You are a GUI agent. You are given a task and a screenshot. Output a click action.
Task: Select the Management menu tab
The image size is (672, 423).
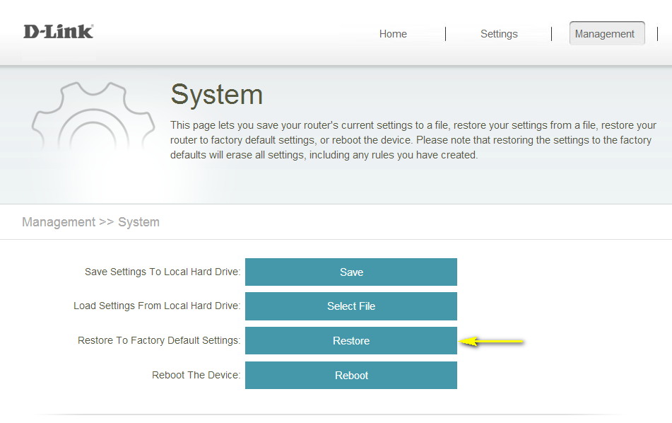(x=605, y=34)
